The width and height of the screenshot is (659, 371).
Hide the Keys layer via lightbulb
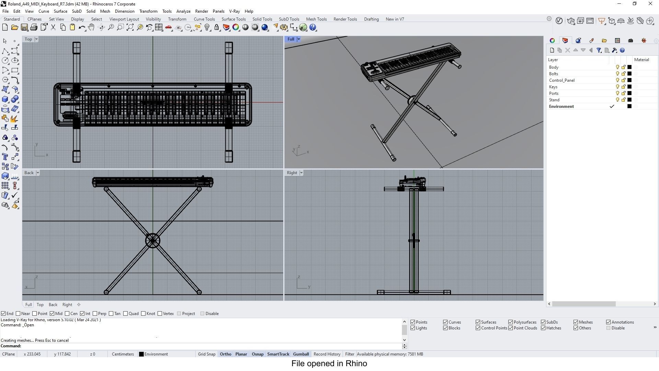coord(617,87)
